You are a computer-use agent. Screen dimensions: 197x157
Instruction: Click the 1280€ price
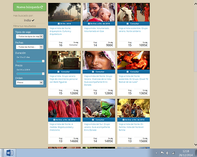click(x=109, y=93)
